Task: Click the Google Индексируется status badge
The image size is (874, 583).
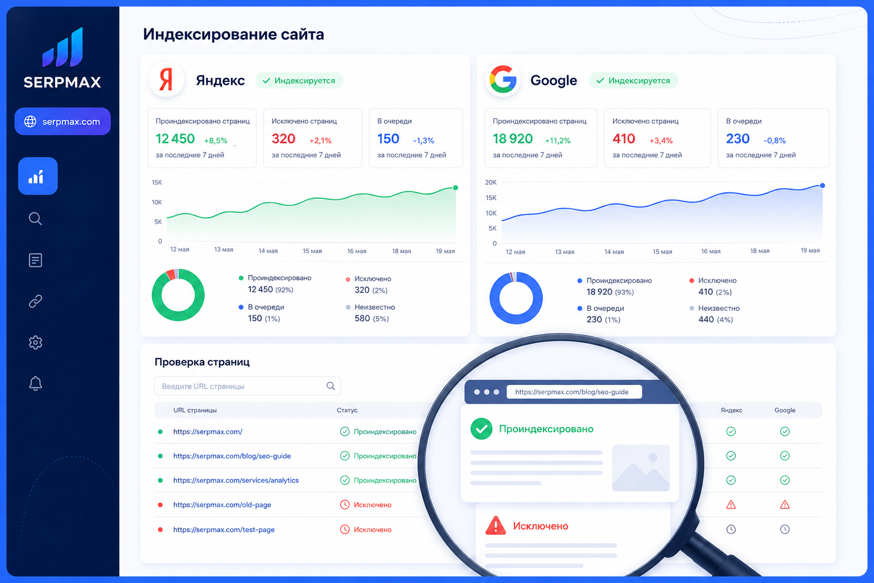Action: pos(633,80)
